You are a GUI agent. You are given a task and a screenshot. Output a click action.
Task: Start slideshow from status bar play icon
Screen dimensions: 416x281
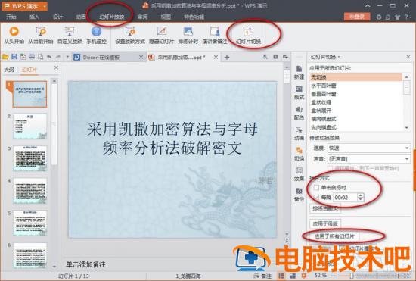coord(304,276)
